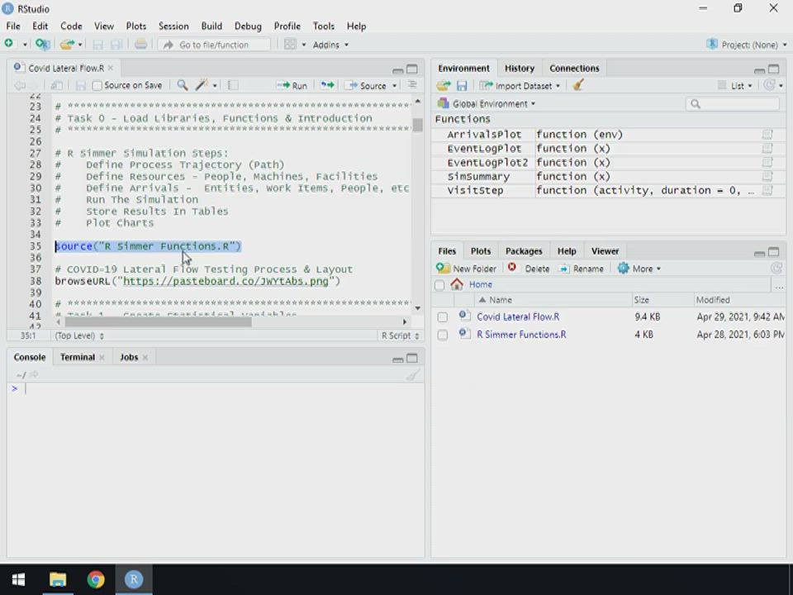Click the save workspace icon in Environment pane
The height and width of the screenshot is (595, 793).
tap(462, 85)
